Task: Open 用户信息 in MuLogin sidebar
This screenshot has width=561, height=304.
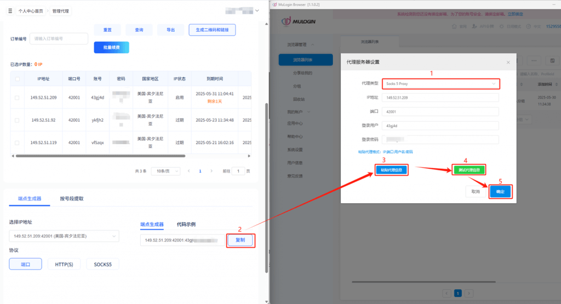Action: tap(295, 163)
